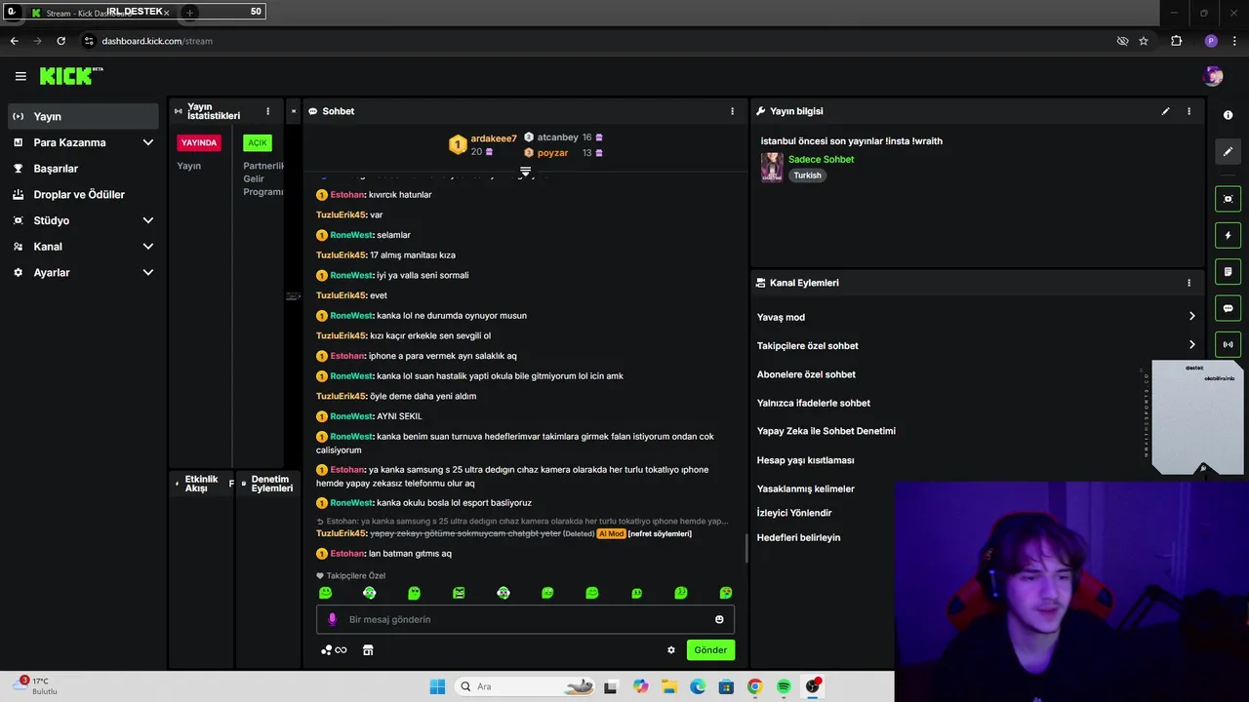This screenshot has width=1249, height=702.
Task: Open Droplar ve Ödüller sidebar item
Action: 83,194
